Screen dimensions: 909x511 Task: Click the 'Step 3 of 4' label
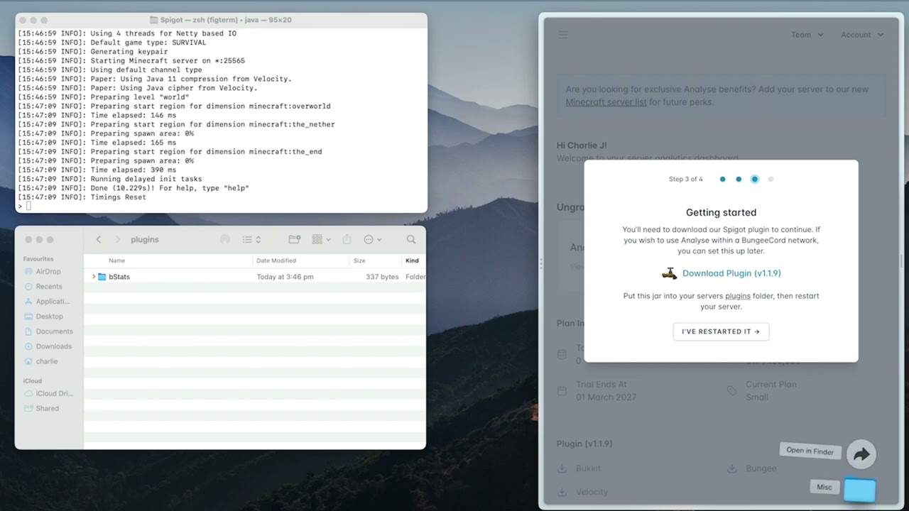point(686,180)
